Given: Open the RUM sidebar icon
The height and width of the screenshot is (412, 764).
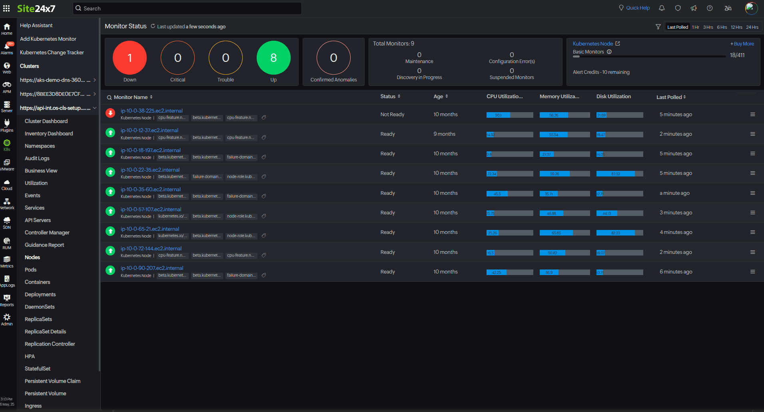Looking at the screenshot, I should tap(7, 243).
